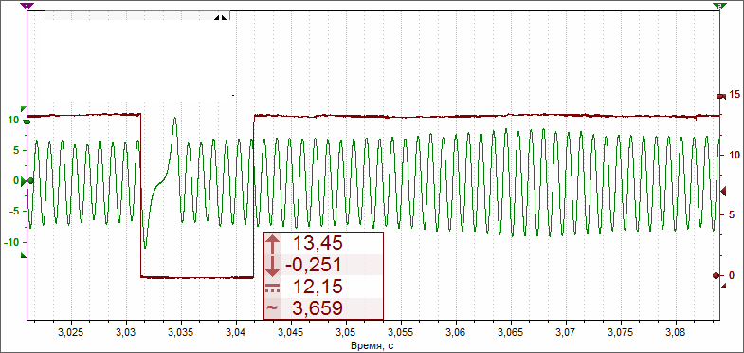The image size is (744, 353).
Task: Click the right zoom arrow on overview bar
Action: click(224, 18)
